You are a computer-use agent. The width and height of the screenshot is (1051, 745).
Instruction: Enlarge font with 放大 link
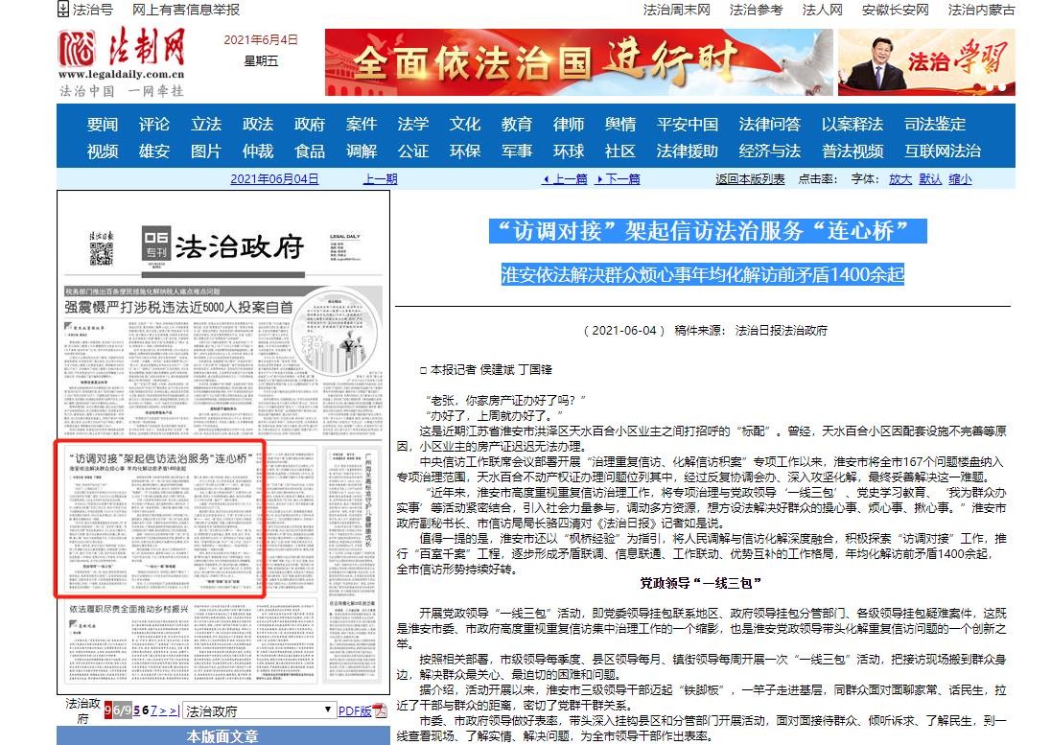pos(899,179)
